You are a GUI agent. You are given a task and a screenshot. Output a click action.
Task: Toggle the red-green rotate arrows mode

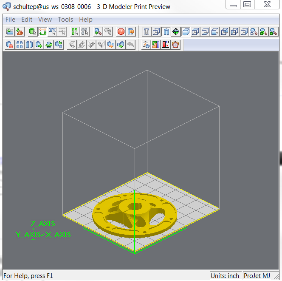[x=42, y=31]
